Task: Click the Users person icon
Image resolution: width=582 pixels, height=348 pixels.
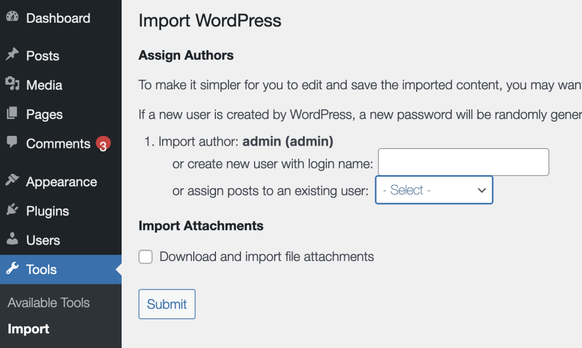Action: (x=13, y=239)
